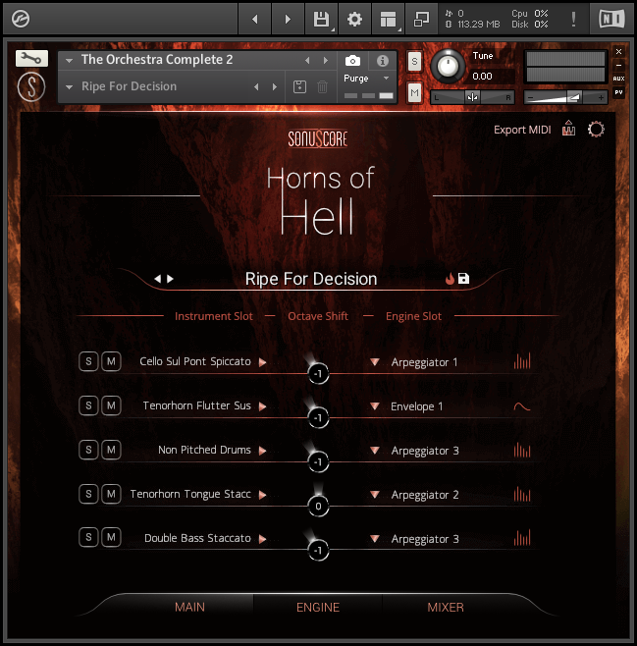Open Horns of Hell settings gear
Image resolution: width=637 pixels, height=646 pixels.
click(x=596, y=130)
